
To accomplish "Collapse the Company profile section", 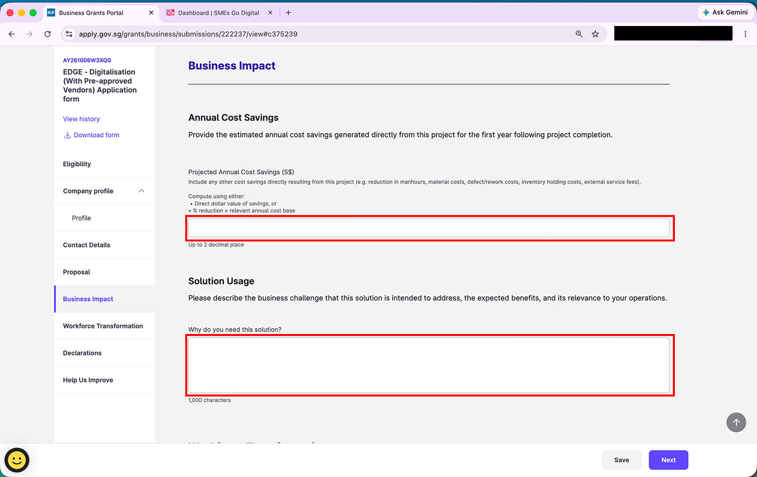I will [141, 191].
